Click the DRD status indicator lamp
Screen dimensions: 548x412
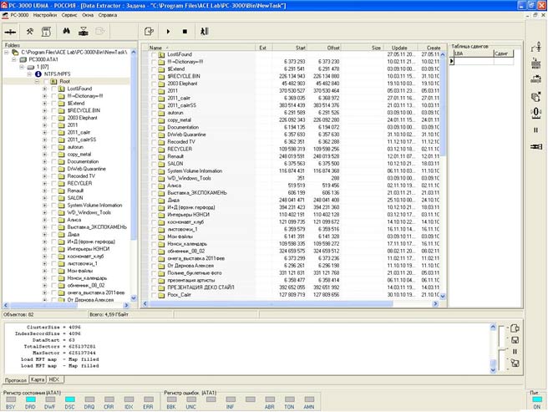(30, 399)
